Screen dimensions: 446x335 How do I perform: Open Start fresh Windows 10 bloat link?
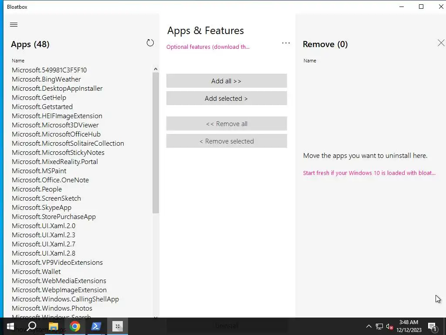coord(369,173)
